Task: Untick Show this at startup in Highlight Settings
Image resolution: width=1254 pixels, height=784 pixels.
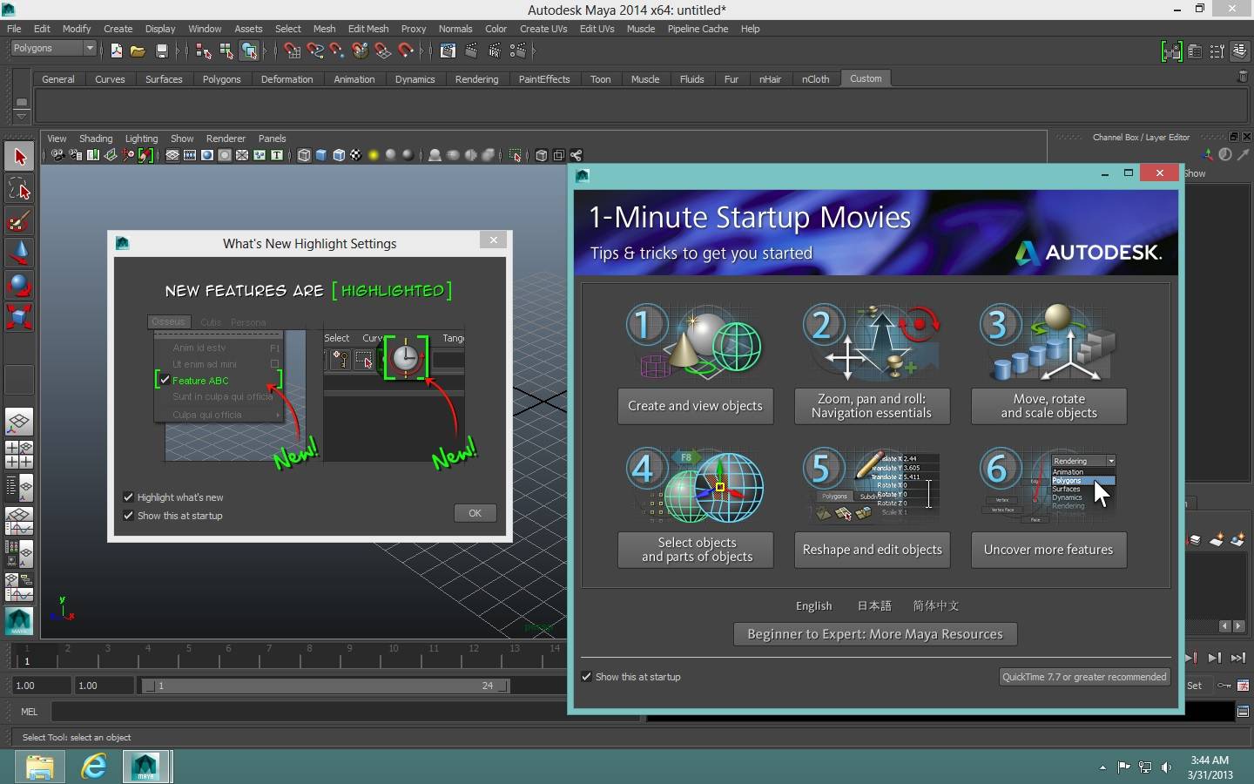Action: [128, 516]
